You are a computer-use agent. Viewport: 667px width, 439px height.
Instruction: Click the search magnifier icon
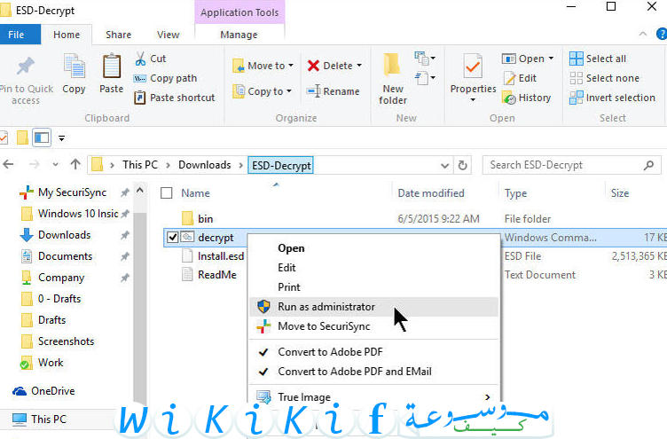pos(648,165)
